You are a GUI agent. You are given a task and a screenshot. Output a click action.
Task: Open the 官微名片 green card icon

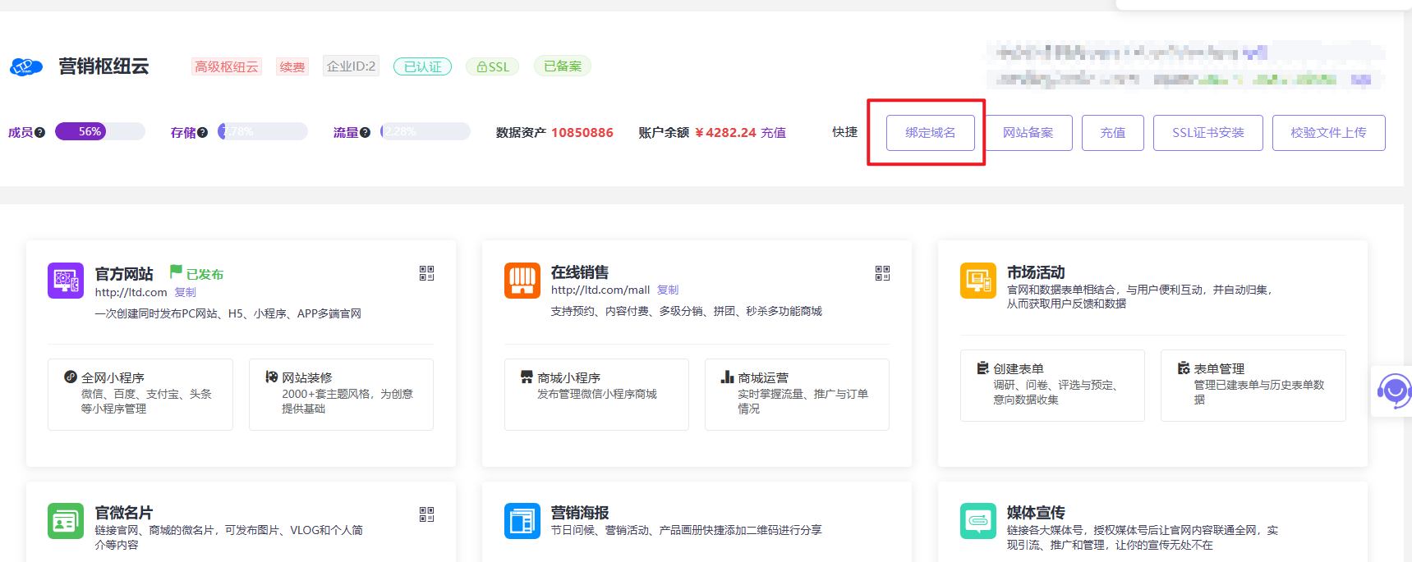pos(66,521)
